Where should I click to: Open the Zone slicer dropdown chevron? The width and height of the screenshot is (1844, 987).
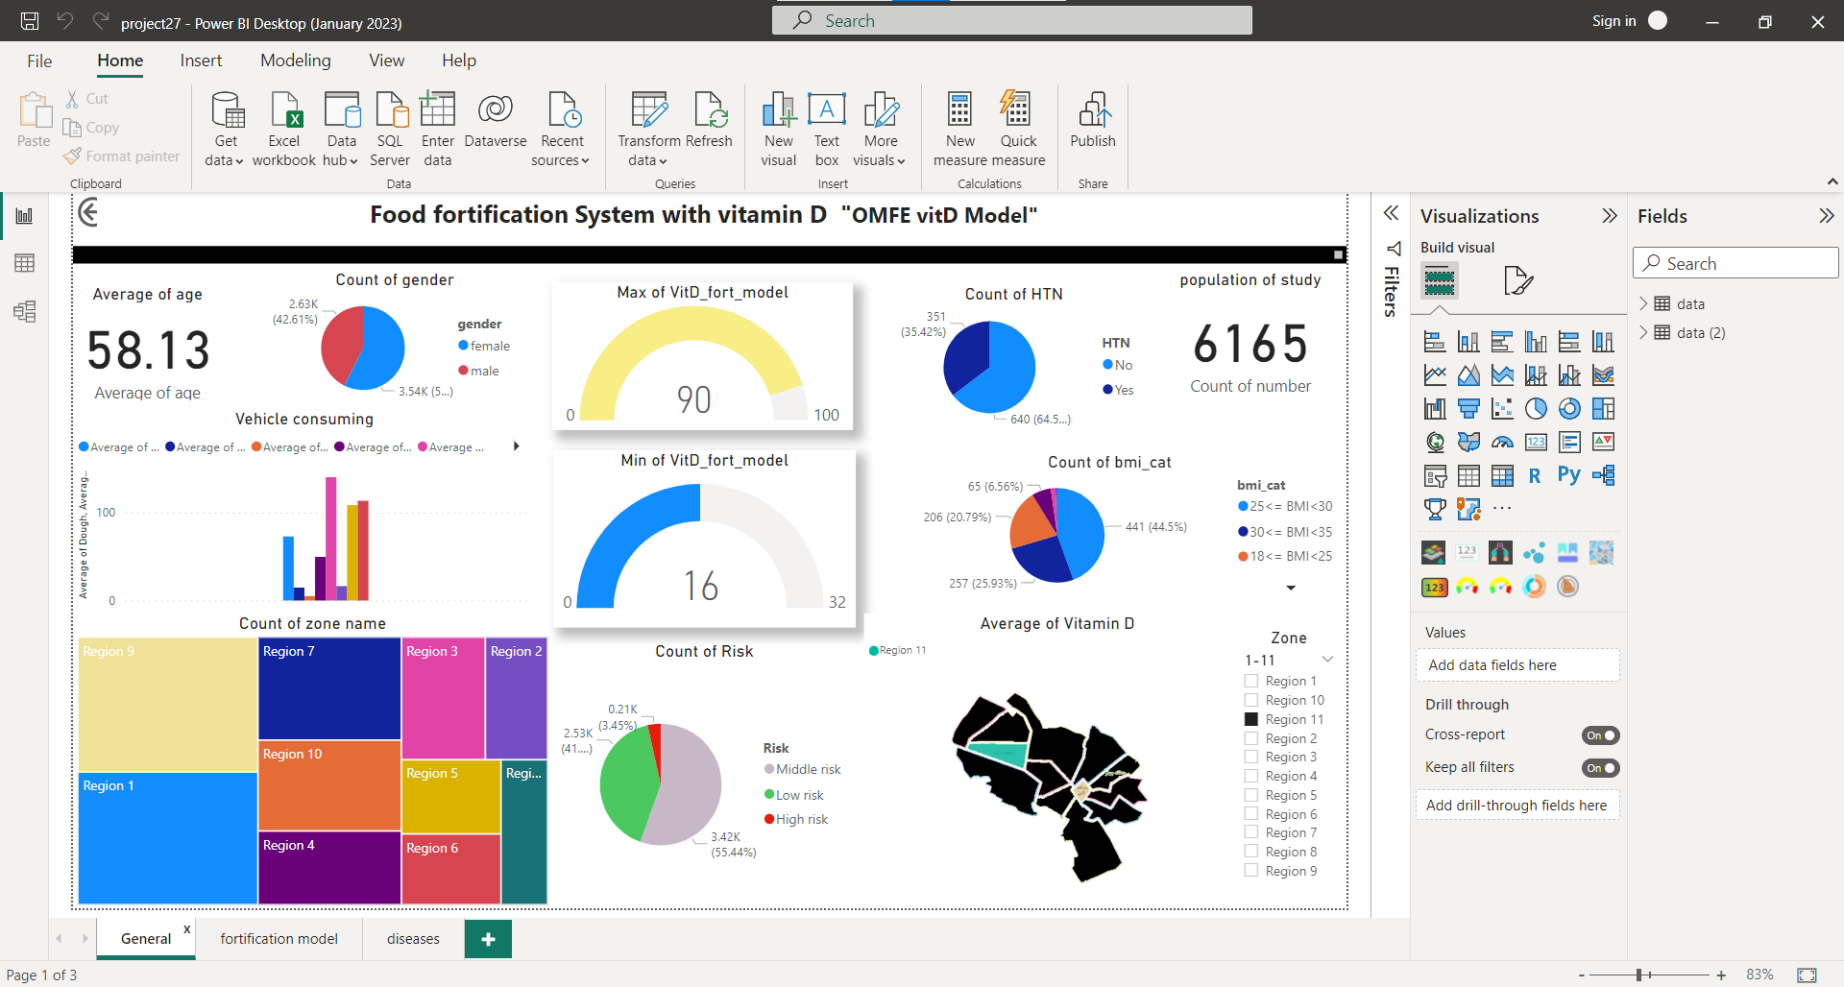(x=1327, y=660)
